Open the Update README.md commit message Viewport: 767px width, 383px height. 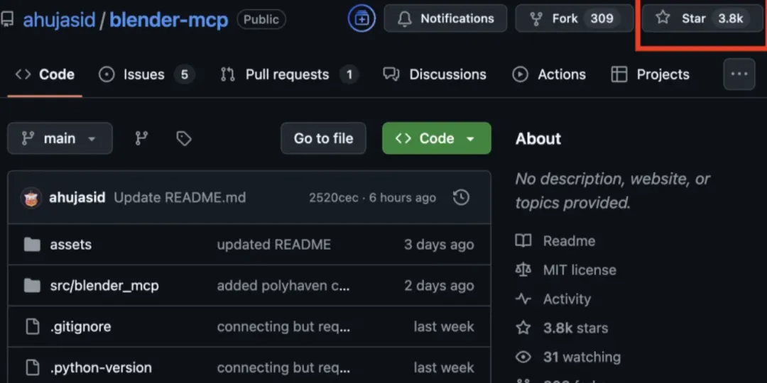tap(180, 198)
